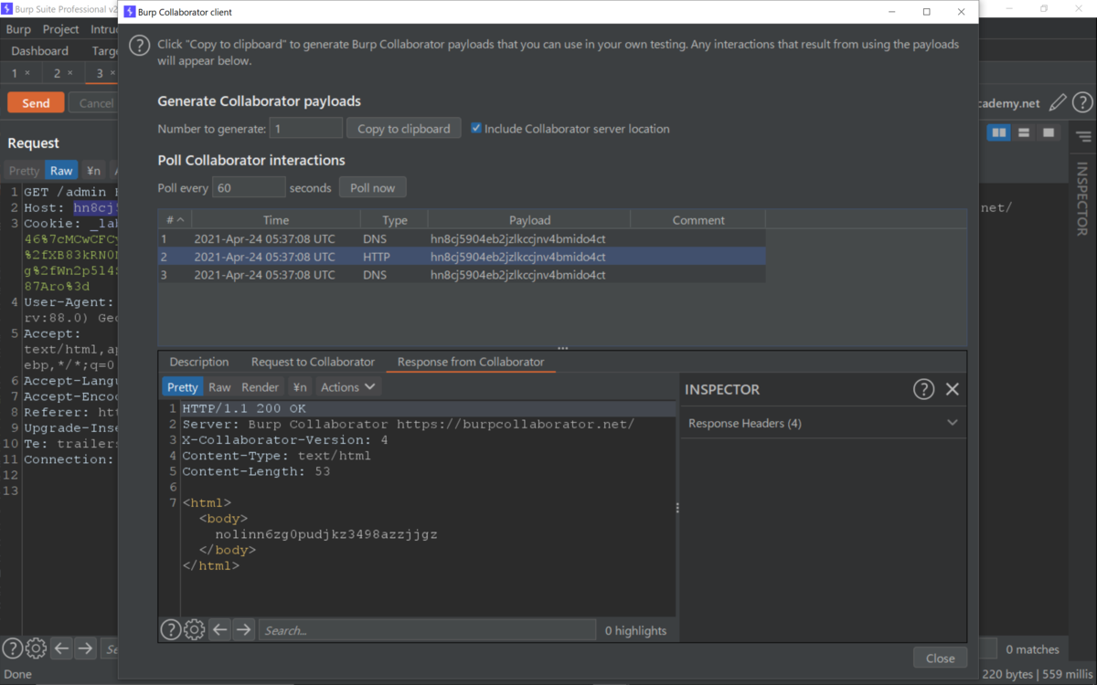Select Repeater tab 2
Viewport: 1097px width, 685px height.
(57, 73)
